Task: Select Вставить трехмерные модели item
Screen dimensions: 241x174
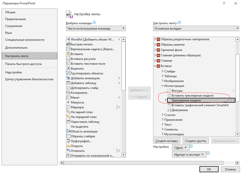Action: (192, 96)
